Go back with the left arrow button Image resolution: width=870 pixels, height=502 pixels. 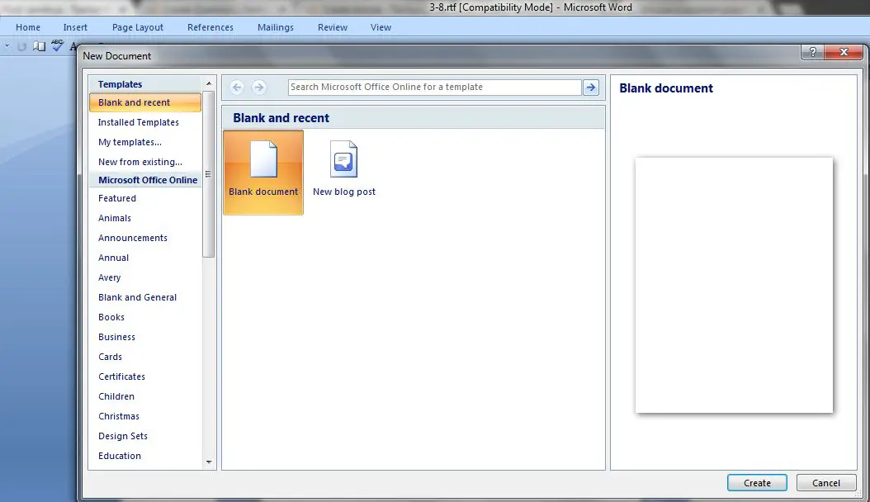237,87
